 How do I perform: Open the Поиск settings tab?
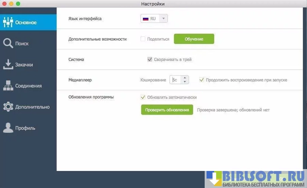22,44
